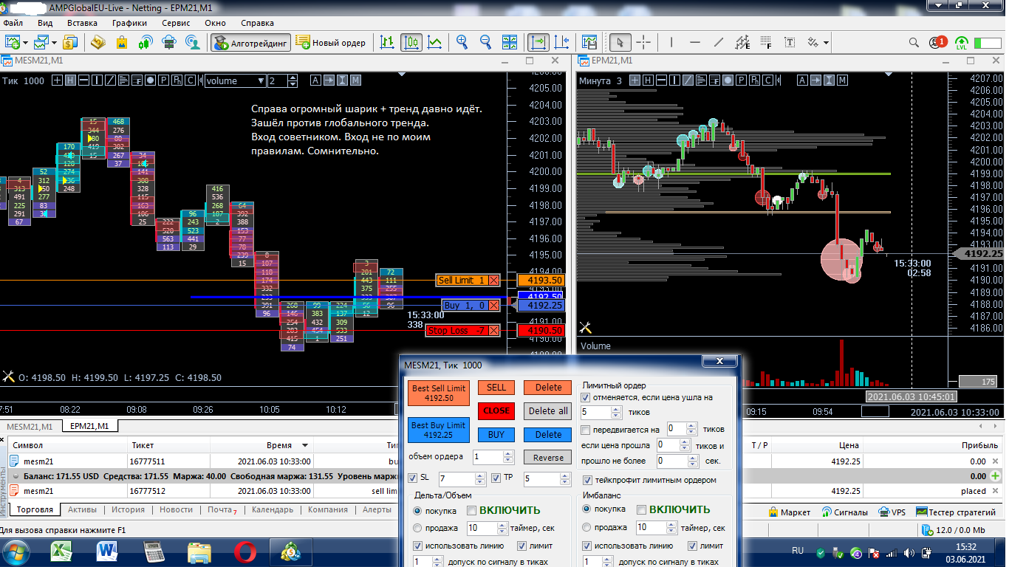1009x567 pixels.
Task: Select the cursor arrow tool
Action: click(620, 42)
